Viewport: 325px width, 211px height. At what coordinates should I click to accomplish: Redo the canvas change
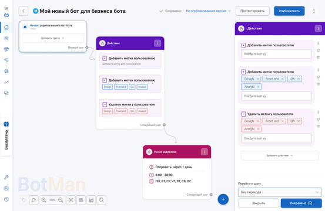point(33,200)
